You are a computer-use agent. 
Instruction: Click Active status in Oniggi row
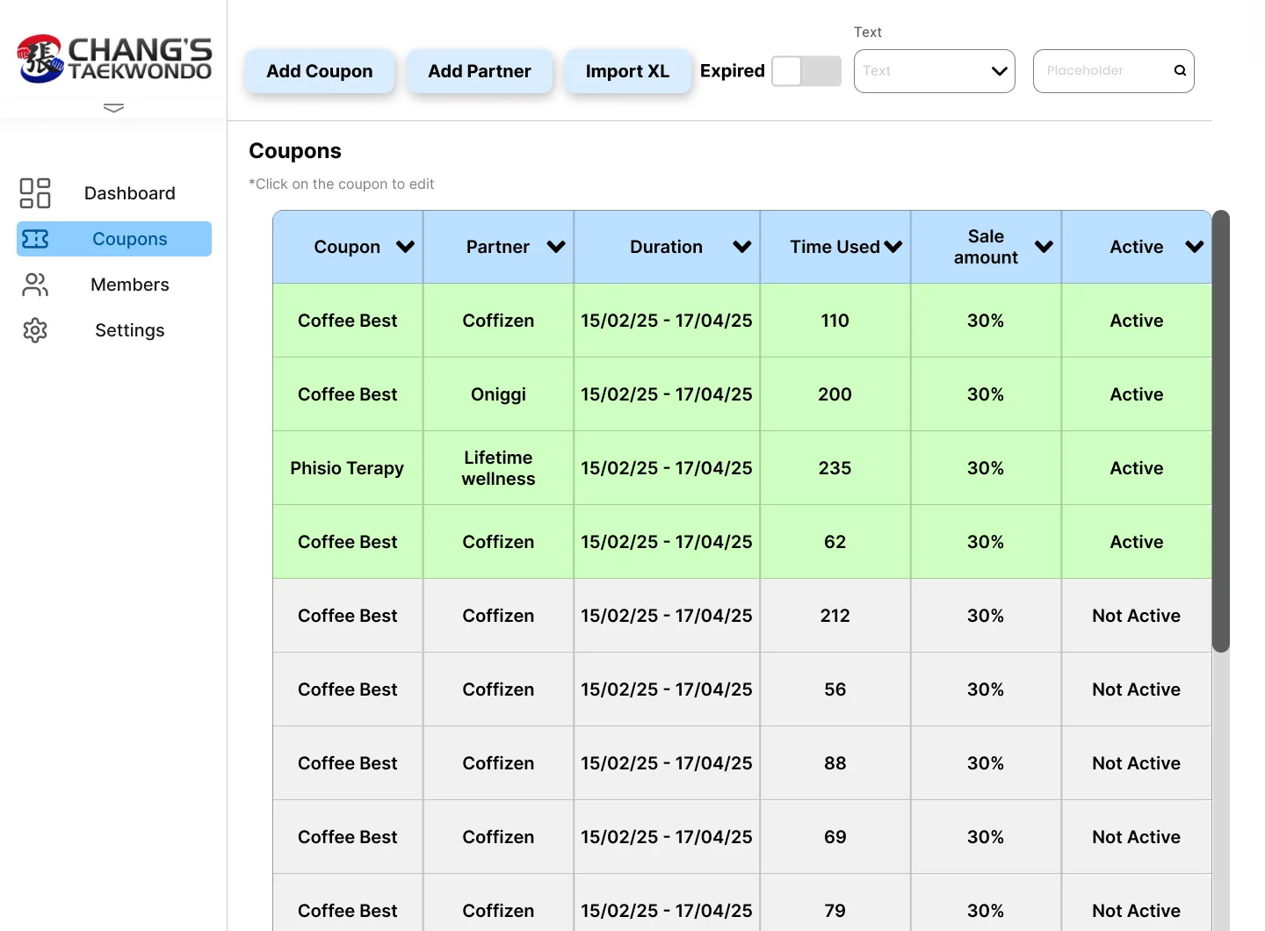coord(1137,394)
